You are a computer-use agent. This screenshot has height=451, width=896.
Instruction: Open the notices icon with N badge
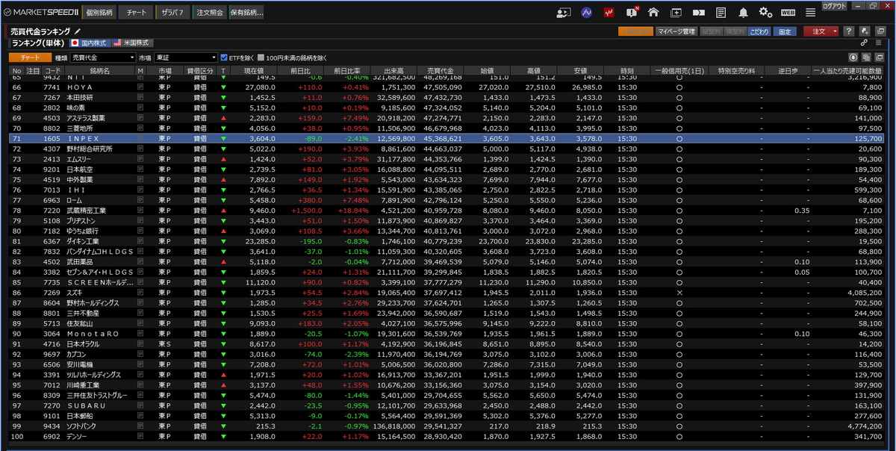[632, 12]
